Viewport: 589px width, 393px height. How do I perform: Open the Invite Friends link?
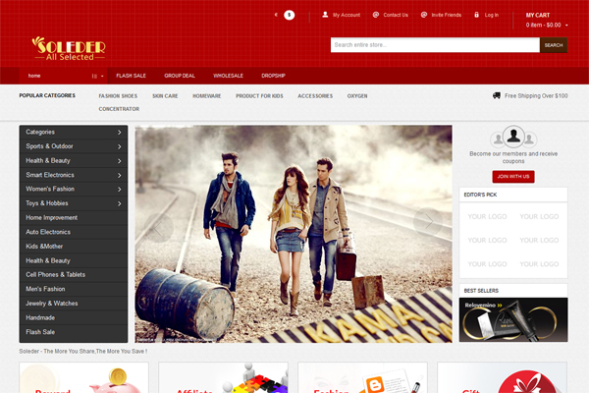click(447, 15)
